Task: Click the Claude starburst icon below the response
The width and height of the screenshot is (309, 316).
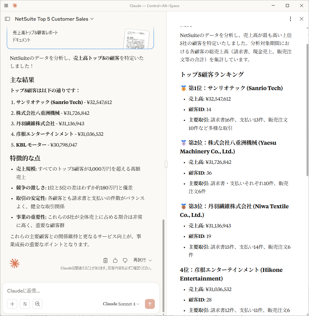Action: pos(14,264)
